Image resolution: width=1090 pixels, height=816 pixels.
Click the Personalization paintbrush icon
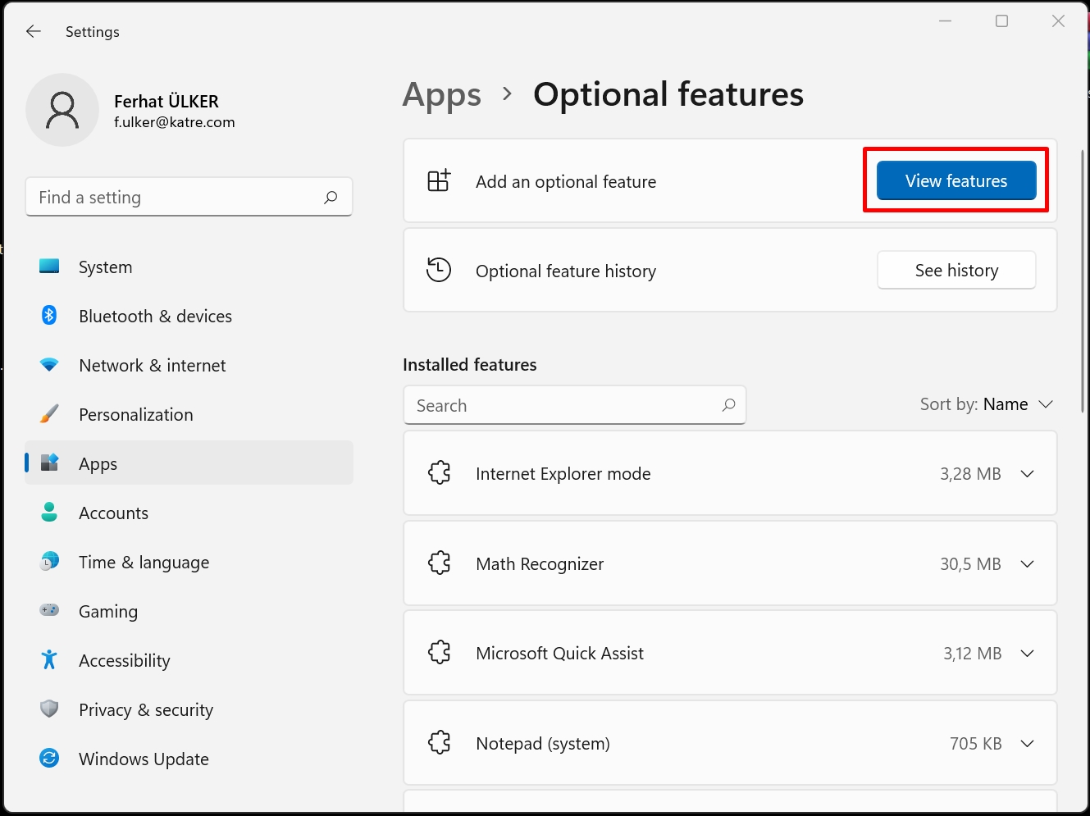(x=49, y=414)
